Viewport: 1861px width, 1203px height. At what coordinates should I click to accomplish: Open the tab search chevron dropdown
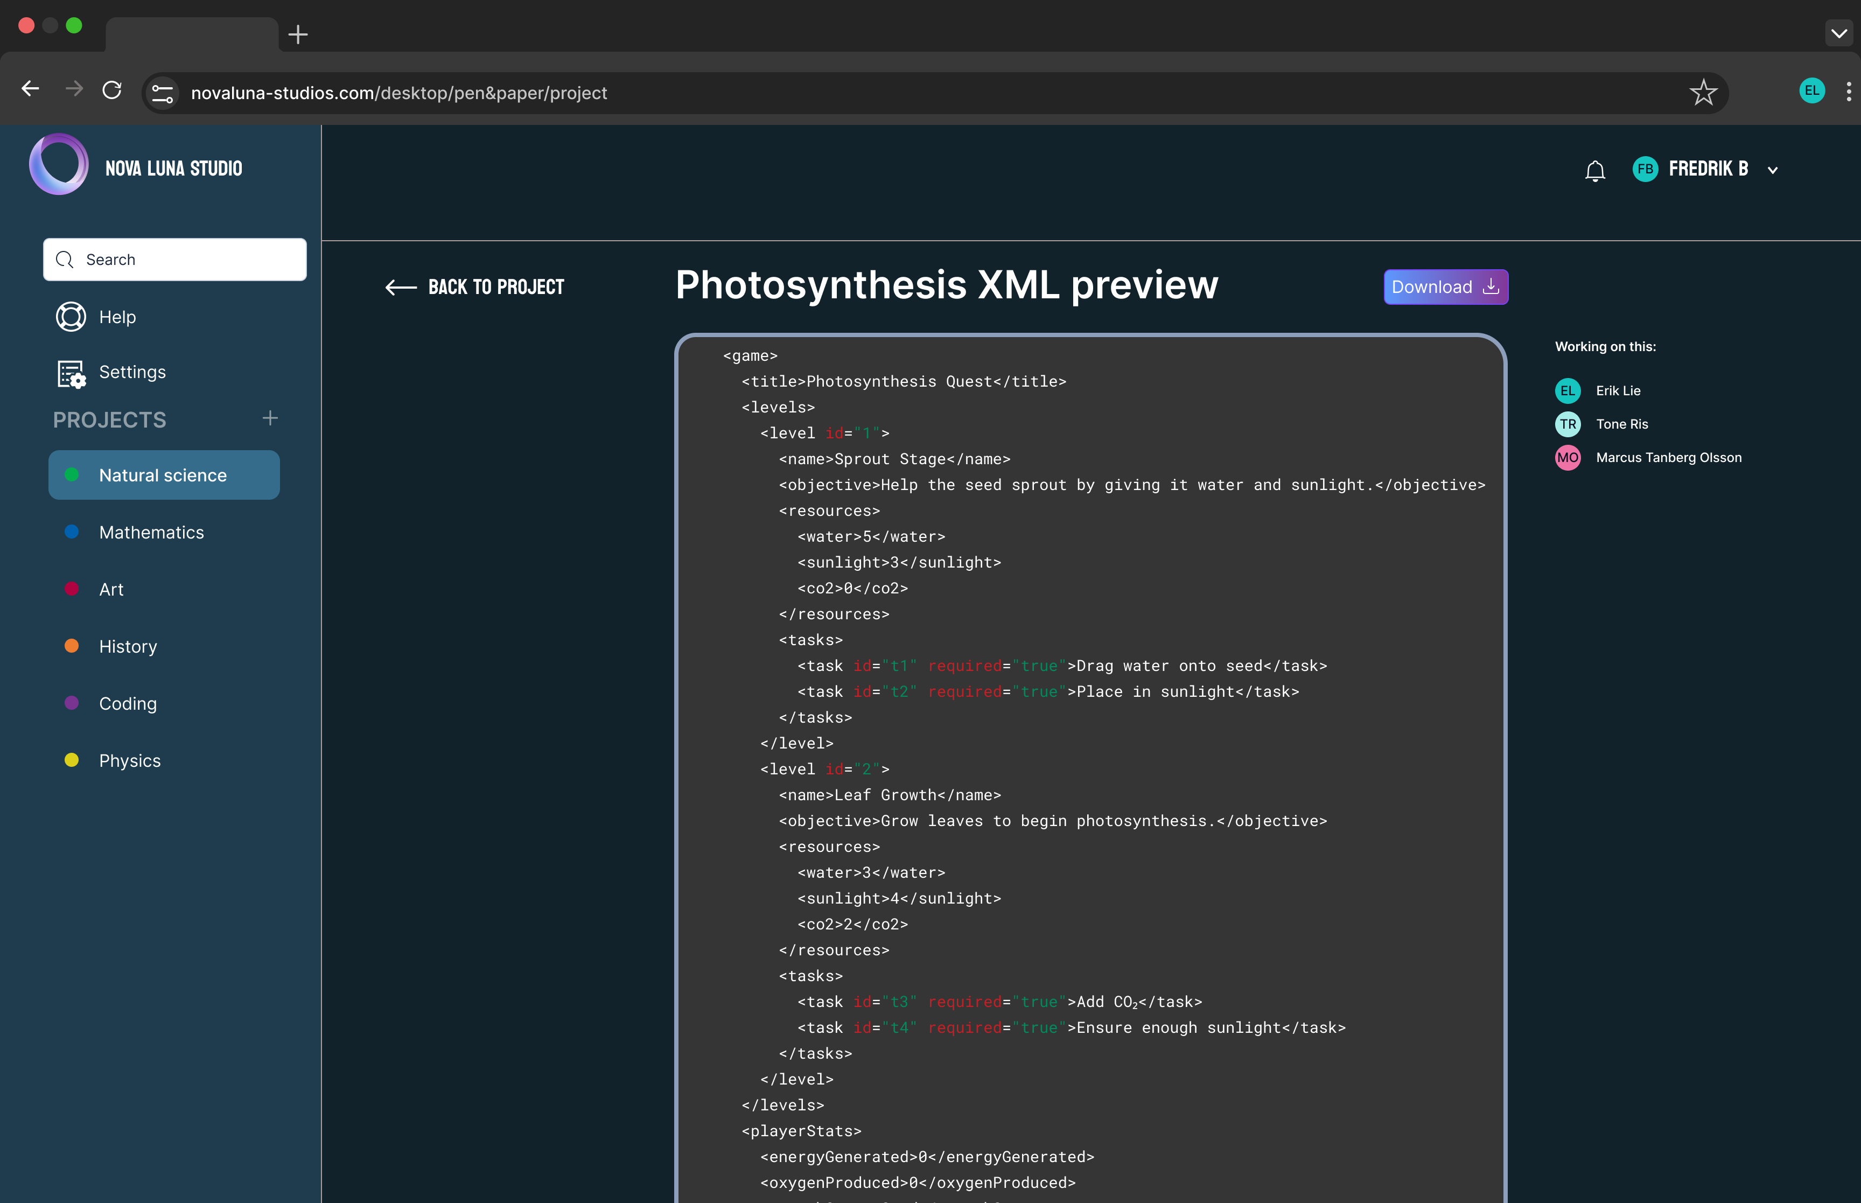tap(1839, 33)
